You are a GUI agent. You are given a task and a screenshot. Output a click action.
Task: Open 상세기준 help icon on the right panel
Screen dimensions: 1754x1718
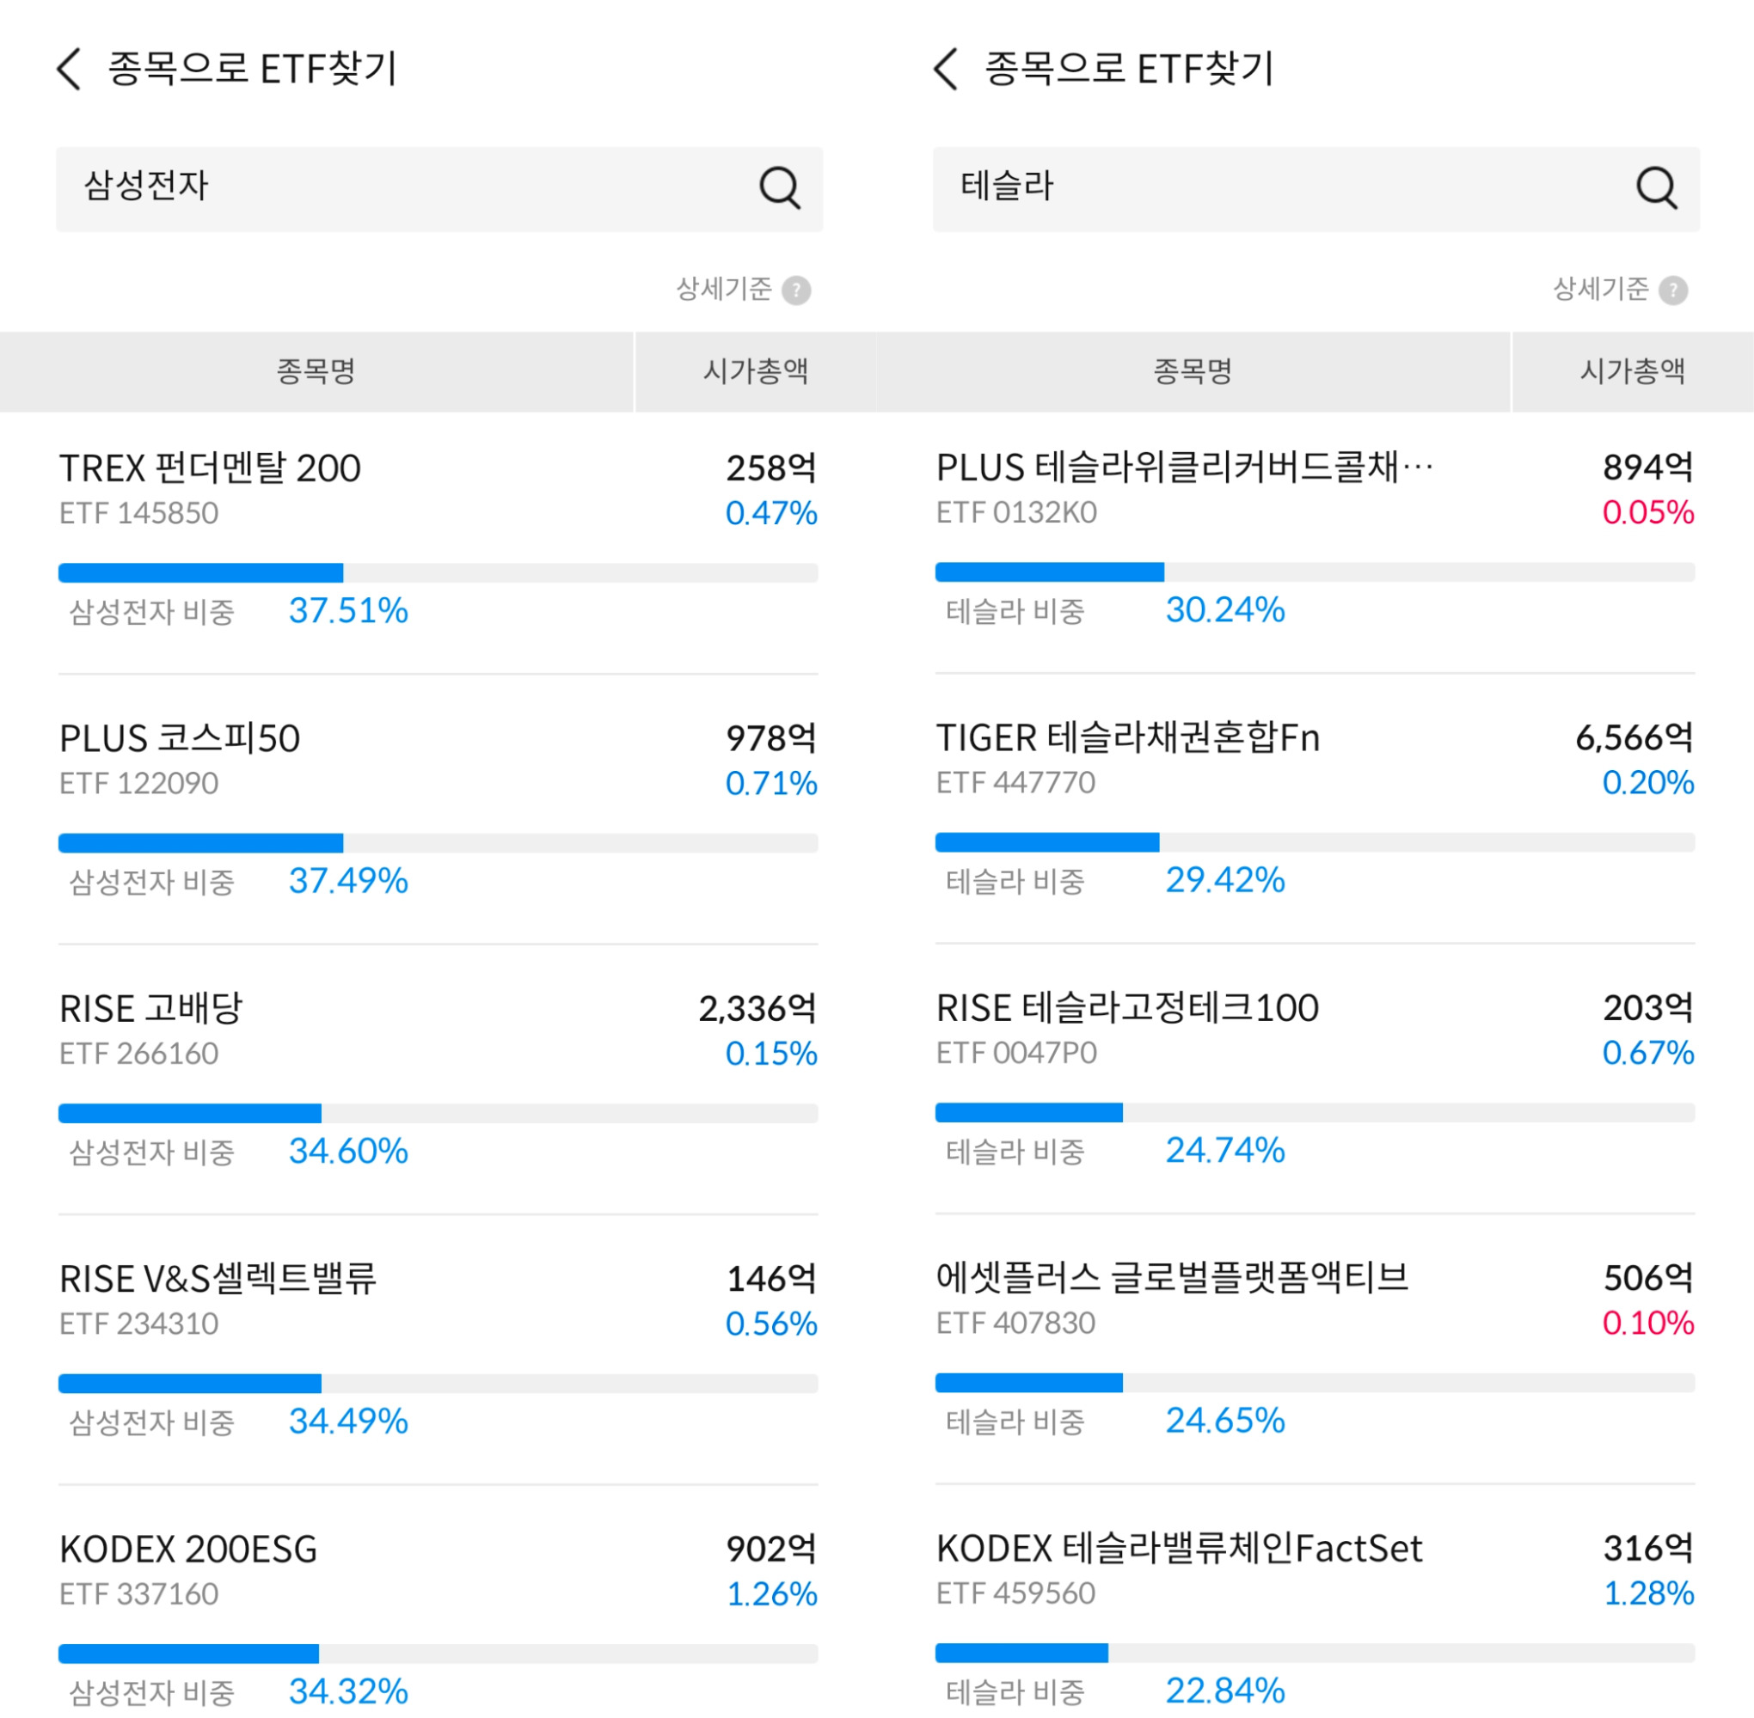(x=1673, y=290)
